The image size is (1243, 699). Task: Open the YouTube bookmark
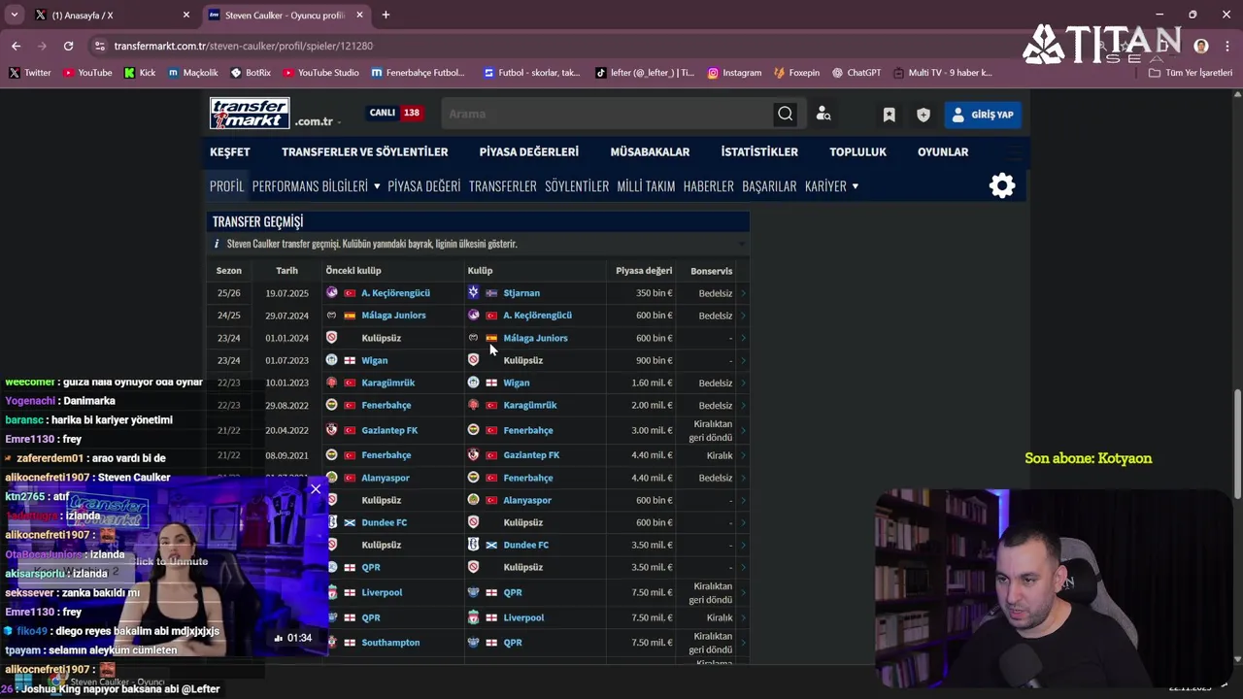coord(87,72)
